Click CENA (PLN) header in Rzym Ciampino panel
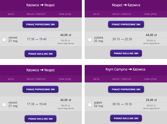 [150, 79]
